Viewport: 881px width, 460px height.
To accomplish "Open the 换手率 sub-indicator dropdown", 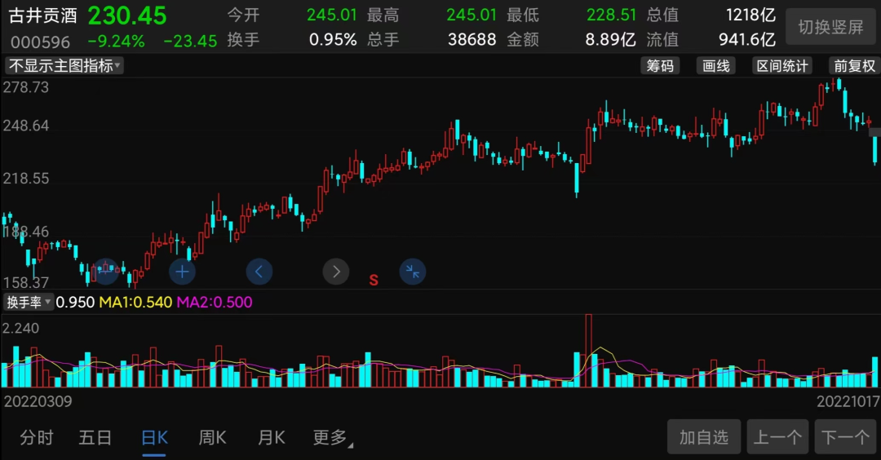I will [x=29, y=302].
